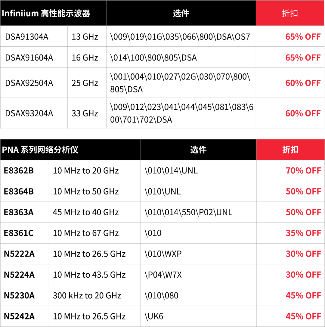Click the 35% OFF discount text
The width and height of the screenshot is (325, 327).
[303, 233]
